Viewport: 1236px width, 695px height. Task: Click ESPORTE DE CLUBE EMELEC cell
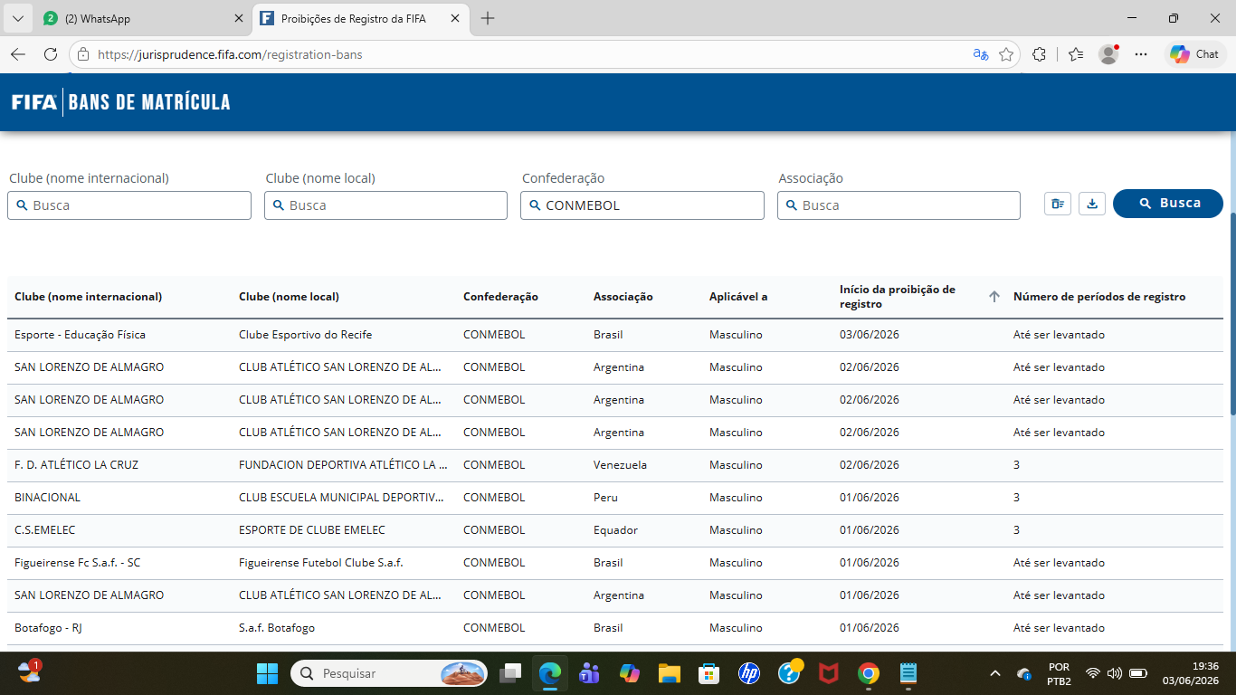312,530
